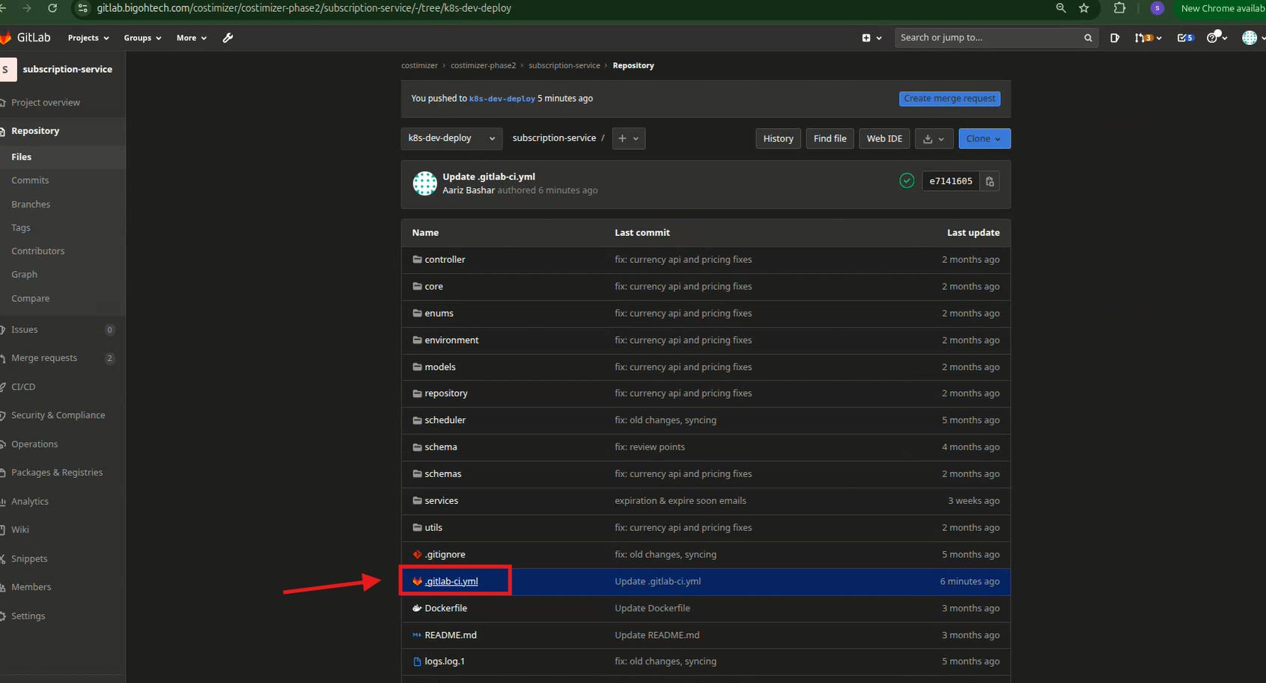Open Branches in the sidebar
This screenshot has width=1266, height=683.
point(31,204)
